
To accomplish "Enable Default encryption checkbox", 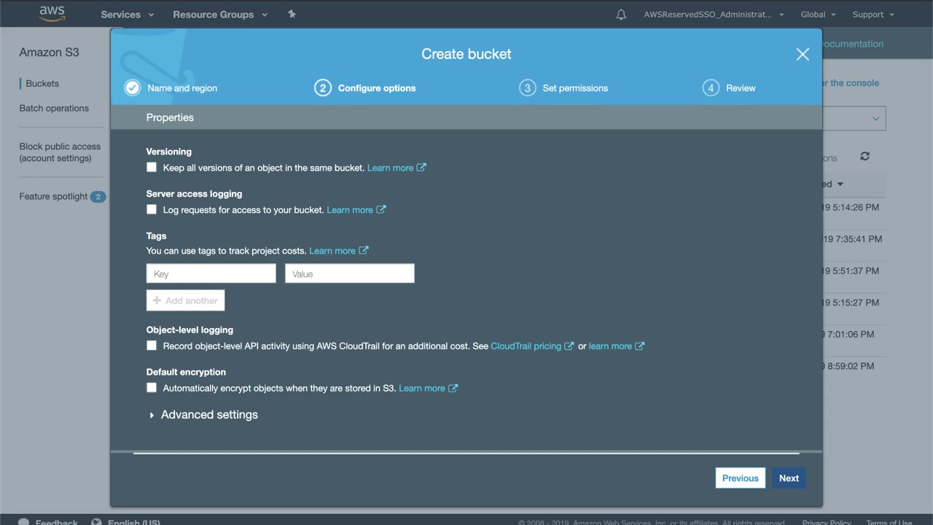I will (152, 388).
